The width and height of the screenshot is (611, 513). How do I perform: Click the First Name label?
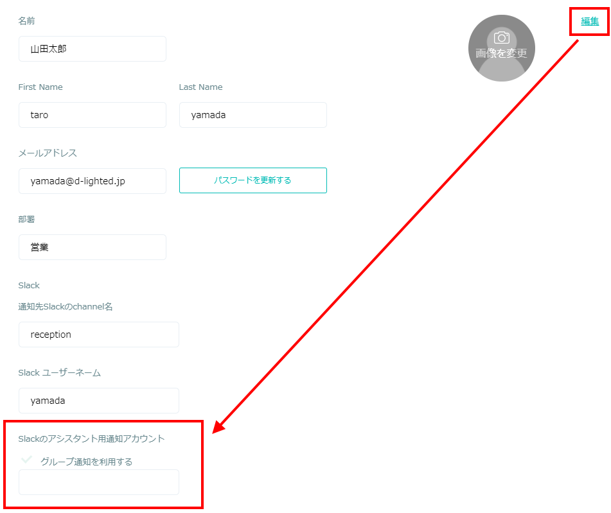(40, 87)
